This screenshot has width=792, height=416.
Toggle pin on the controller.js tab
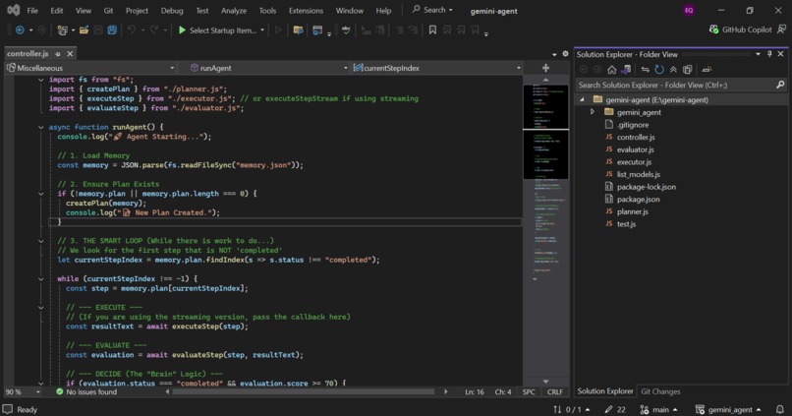(x=58, y=53)
